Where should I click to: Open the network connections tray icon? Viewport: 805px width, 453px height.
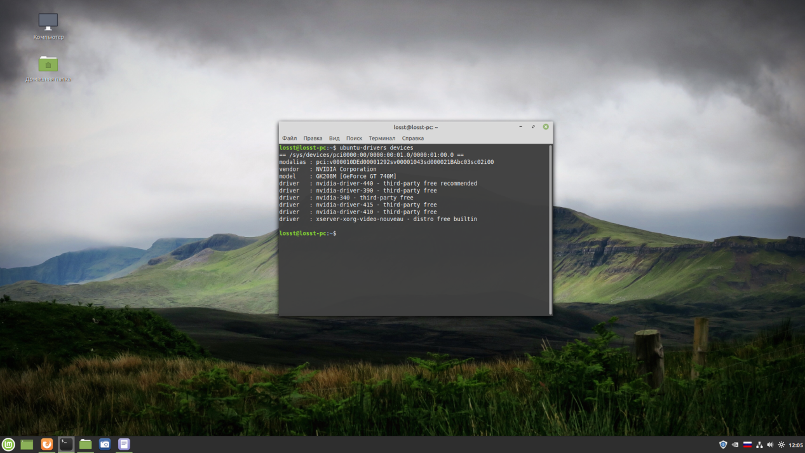759,445
